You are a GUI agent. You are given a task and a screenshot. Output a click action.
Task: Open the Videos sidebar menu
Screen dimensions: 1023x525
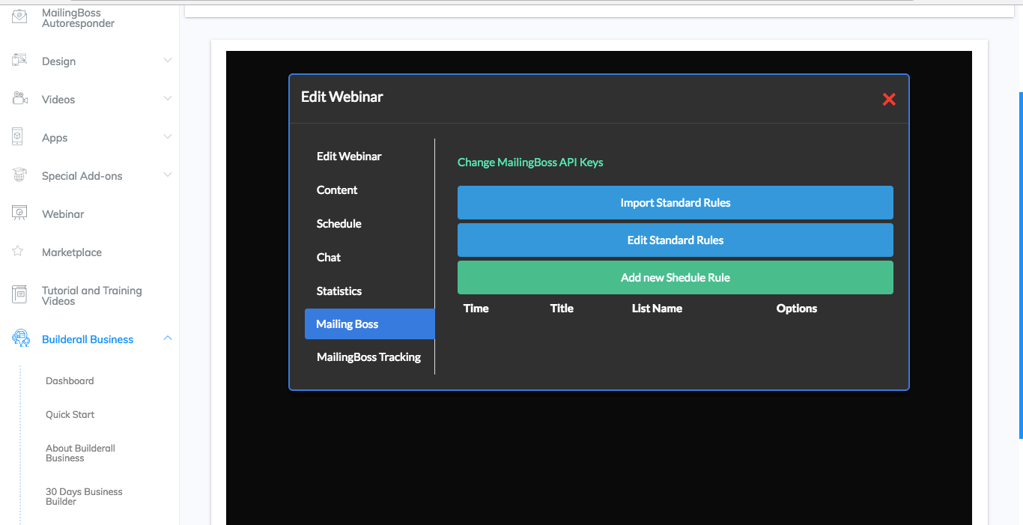[58, 100]
